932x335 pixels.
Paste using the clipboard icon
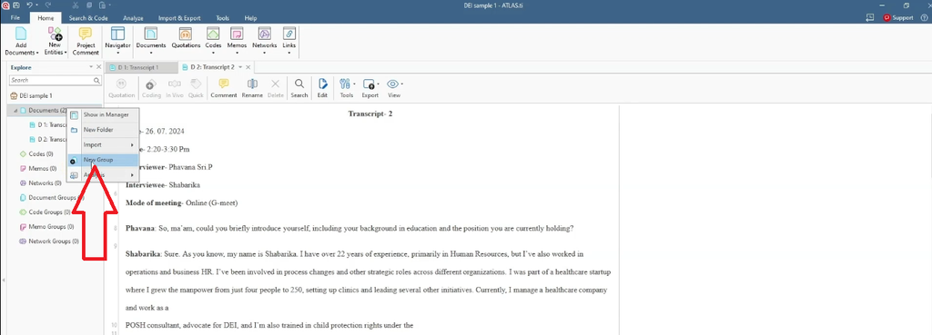102,5
